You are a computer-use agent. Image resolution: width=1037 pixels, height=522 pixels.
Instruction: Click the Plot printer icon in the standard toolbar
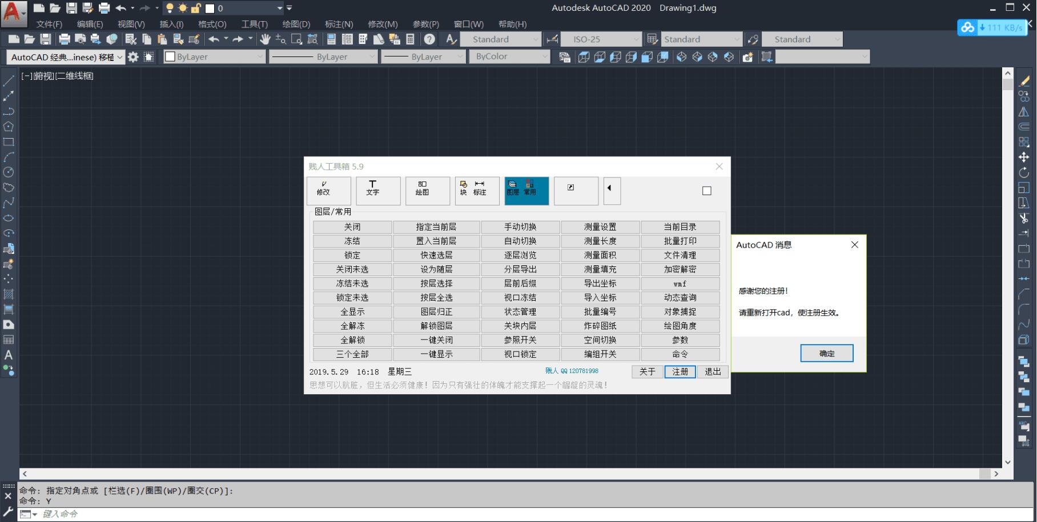coord(65,39)
